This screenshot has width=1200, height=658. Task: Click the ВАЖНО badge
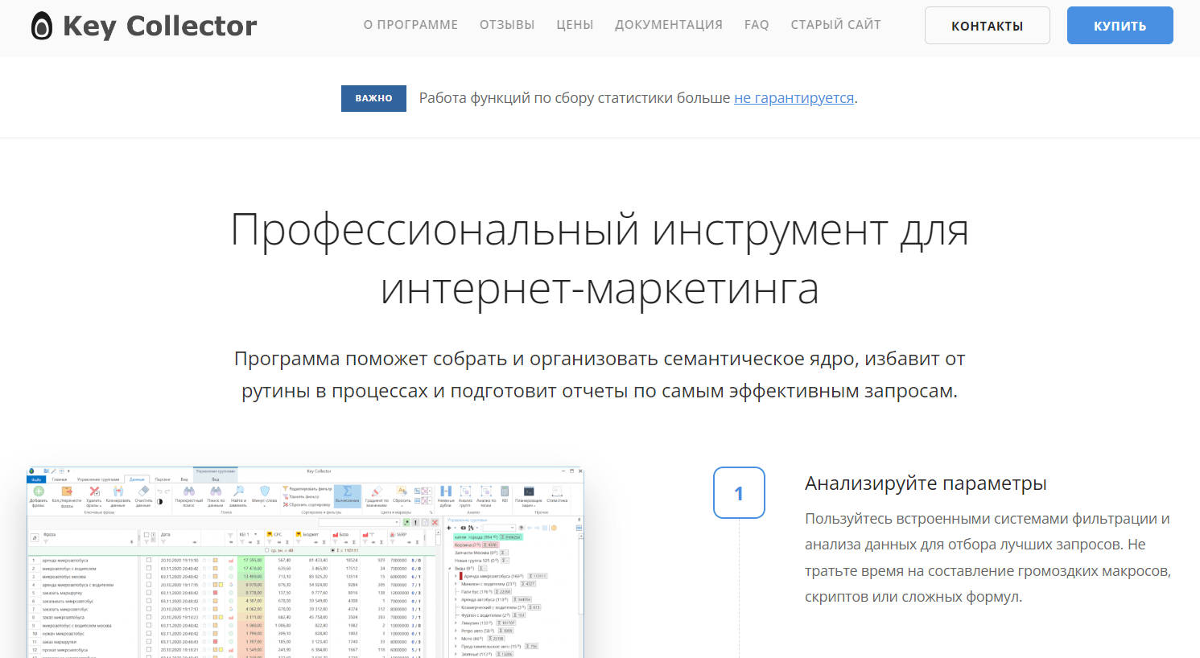[373, 98]
